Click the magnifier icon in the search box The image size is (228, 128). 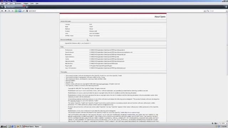[208, 11]
